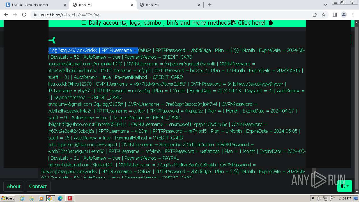Reload the current paste page

point(24,15)
